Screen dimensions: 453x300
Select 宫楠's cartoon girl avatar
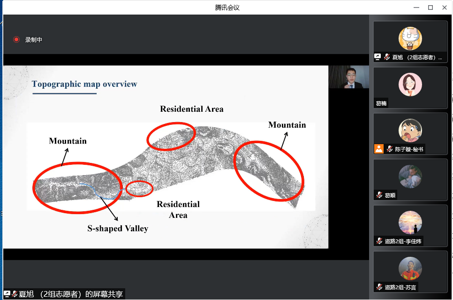point(410,85)
